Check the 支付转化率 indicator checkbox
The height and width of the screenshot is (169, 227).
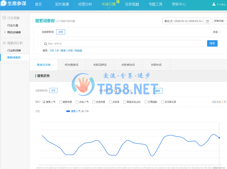tap(163, 102)
